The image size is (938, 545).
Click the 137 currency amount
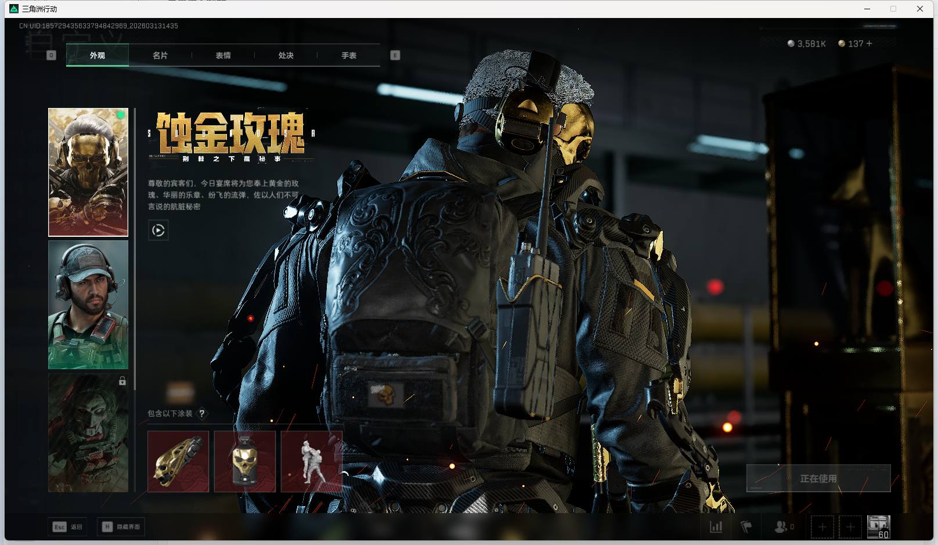856,44
